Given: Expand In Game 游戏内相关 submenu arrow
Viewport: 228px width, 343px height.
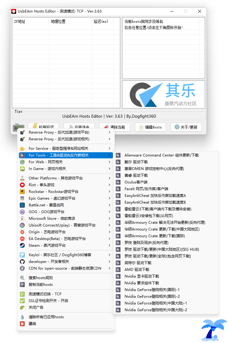Looking at the screenshot, I should click(109, 169).
